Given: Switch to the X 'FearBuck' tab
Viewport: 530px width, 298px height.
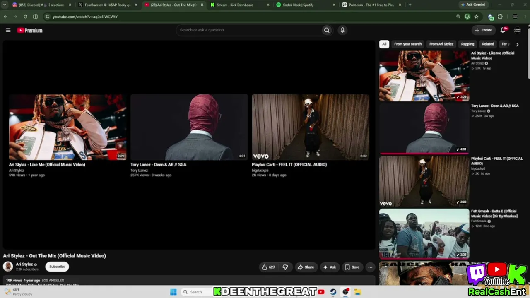Looking at the screenshot, I should (x=108, y=5).
